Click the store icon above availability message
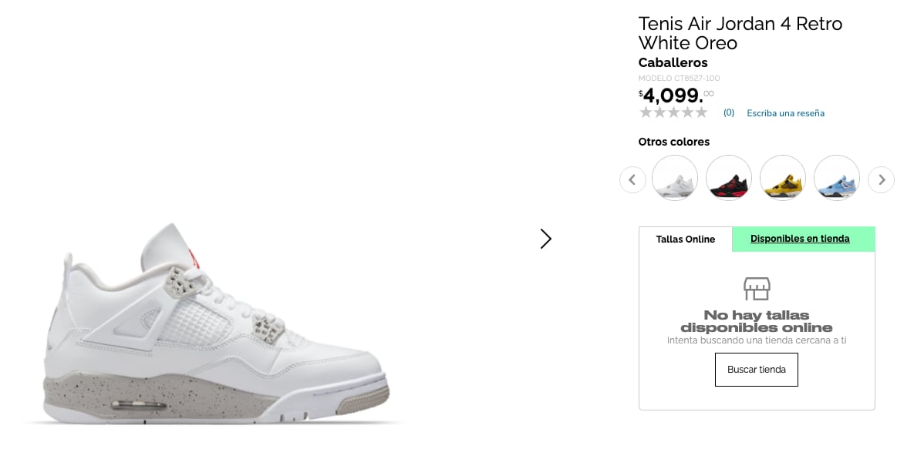914x459 pixels. [x=757, y=288]
